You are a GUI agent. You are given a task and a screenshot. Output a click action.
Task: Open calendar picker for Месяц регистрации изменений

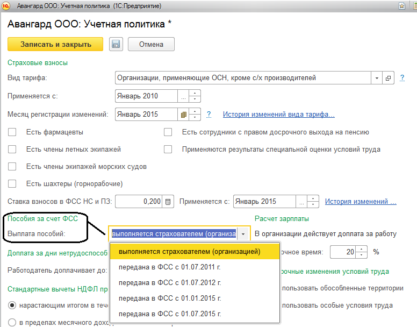[183, 115]
